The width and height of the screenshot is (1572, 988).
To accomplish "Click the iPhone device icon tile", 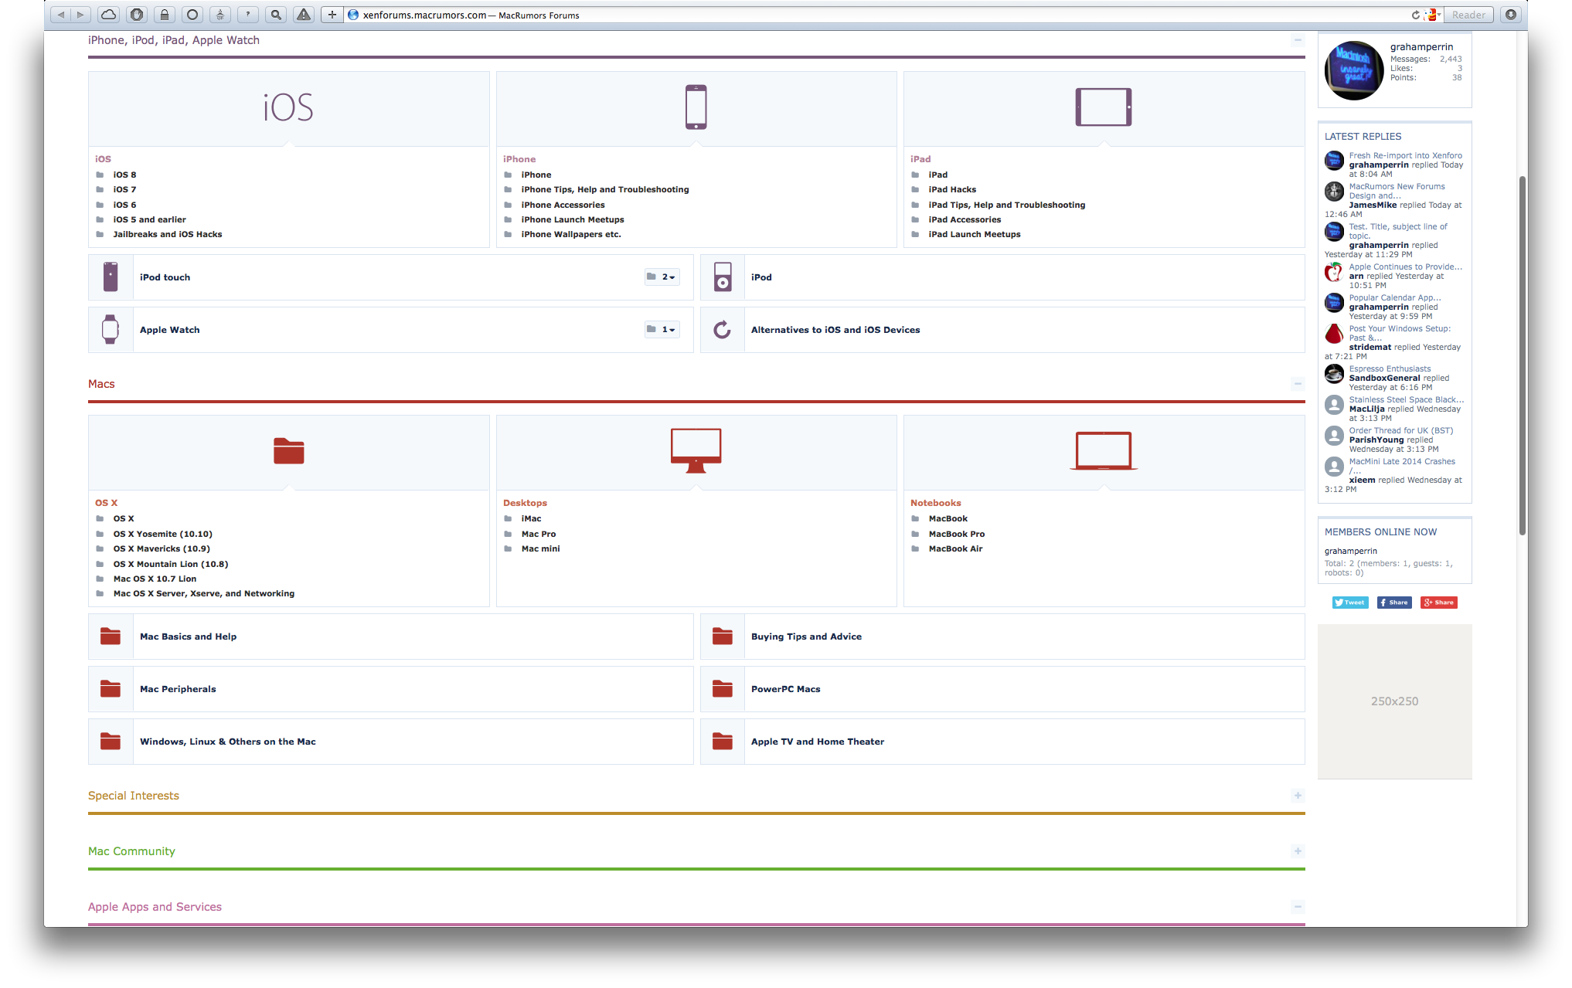I will tap(696, 107).
